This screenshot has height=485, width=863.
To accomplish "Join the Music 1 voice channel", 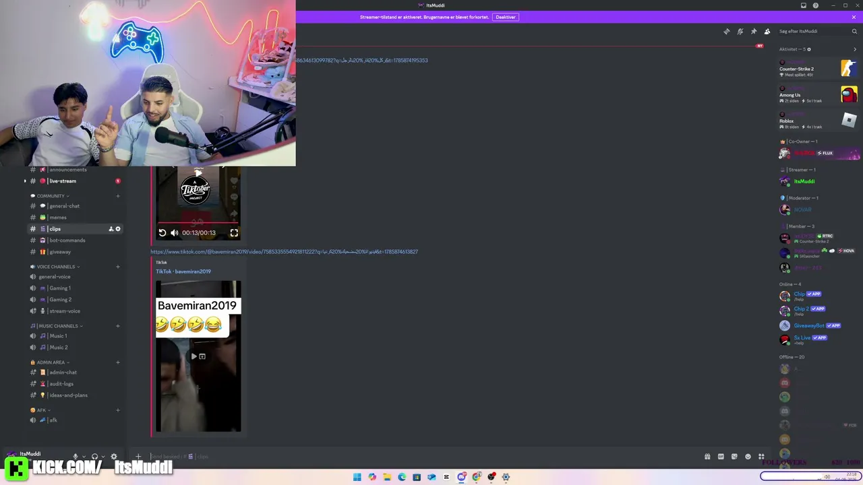I will coord(76,336).
